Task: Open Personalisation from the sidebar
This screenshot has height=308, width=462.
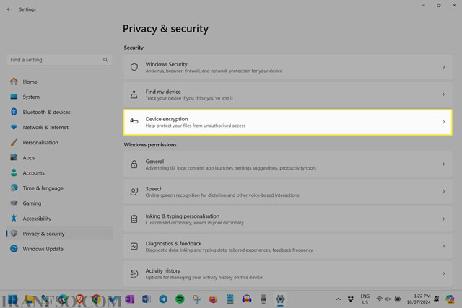Action: click(59, 143)
